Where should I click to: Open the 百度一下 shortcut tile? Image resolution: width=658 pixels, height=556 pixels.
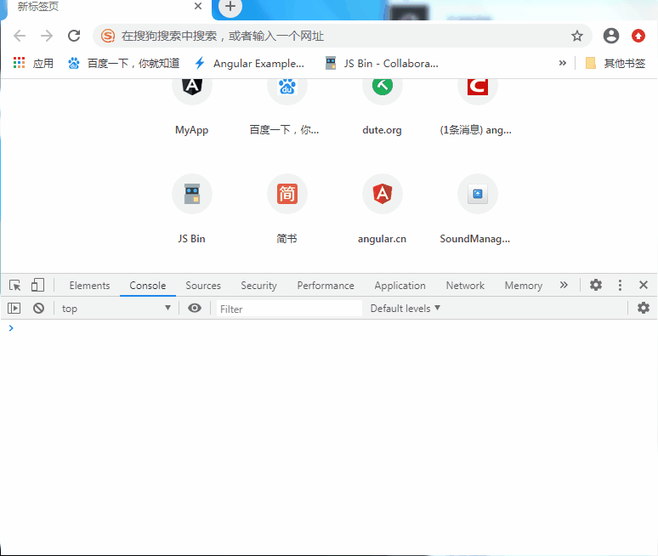pyautogui.click(x=287, y=107)
